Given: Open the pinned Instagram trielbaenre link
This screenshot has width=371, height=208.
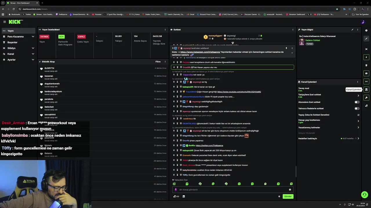Looking at the screenshot, I should click(200, 52).
